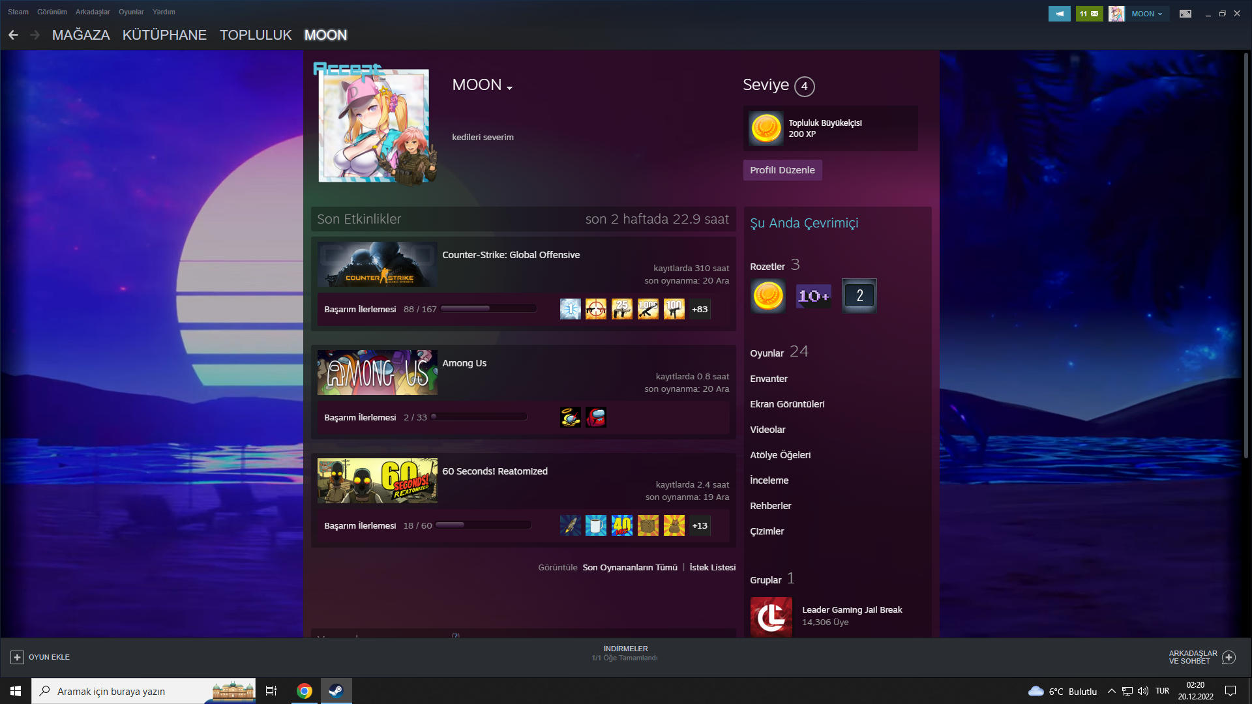Open the 11 messages inbox
This screenshot has width=1252, height=704.
coord(1089,14)
